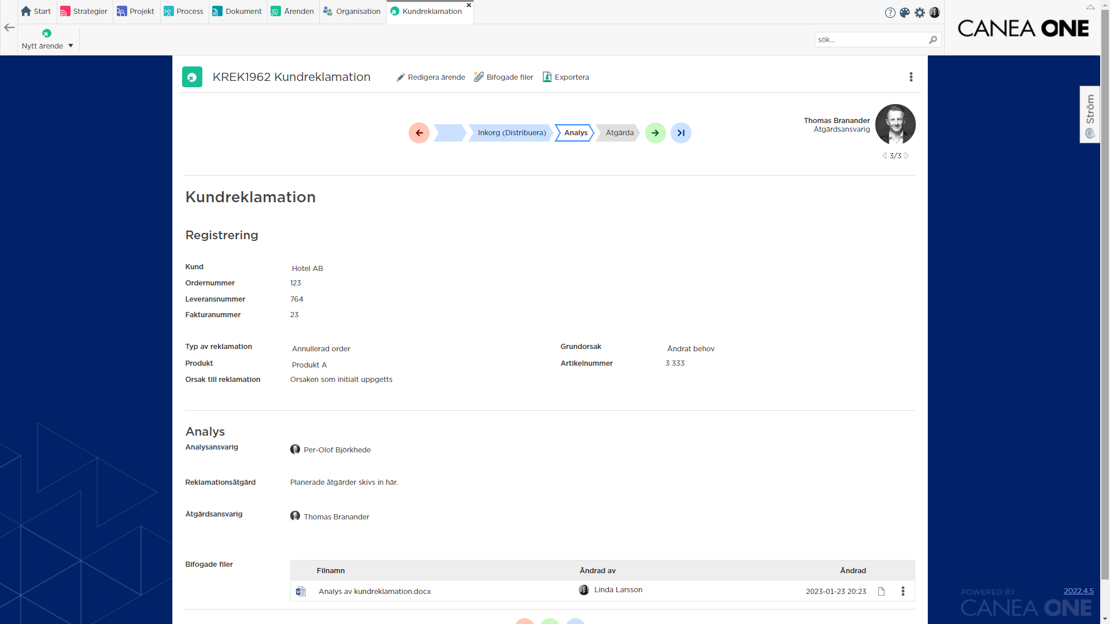Click the blue skip-to-end workflow icon
This screenshot has width=1110, height=624.
click(680, 133)
